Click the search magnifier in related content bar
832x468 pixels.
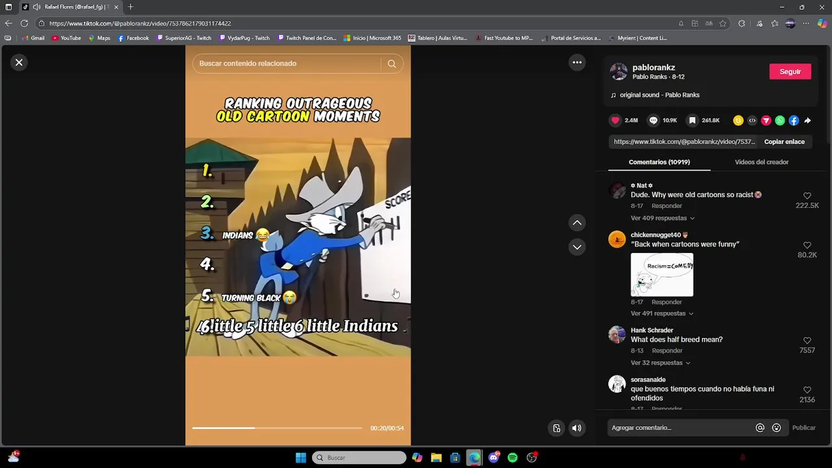pyautogui.click(x=391, y=64)
